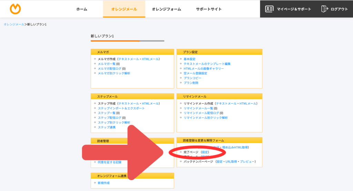This screenshot has height=191, width=353.
Task: Click the 埋め込みHTML取得 link
Action: [235, 147]
